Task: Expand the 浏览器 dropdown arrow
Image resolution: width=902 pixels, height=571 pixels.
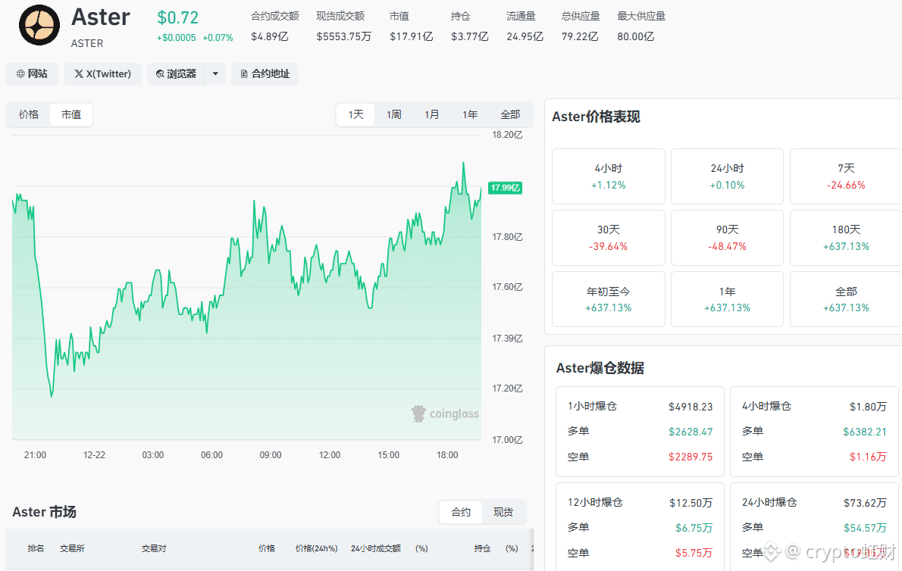Action: point(215,73)
